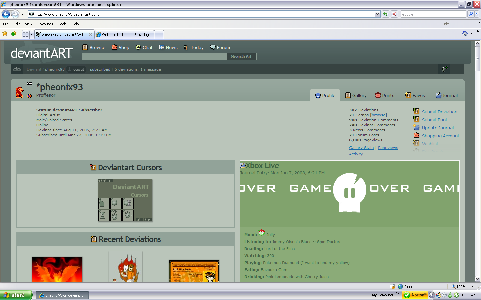The height and width of the screenshot is (300, 481).
Task: Open the Help menu
Action: pyautogui.click(x=75, y=24)
